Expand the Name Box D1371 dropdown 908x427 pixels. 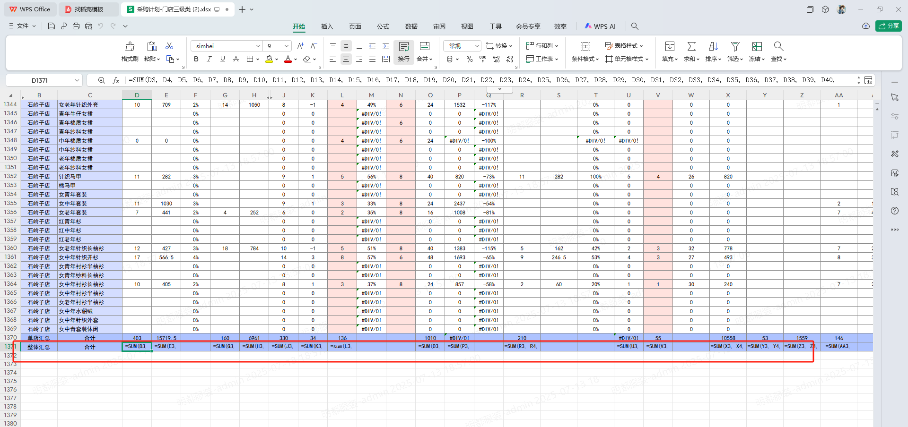(77, 80)
